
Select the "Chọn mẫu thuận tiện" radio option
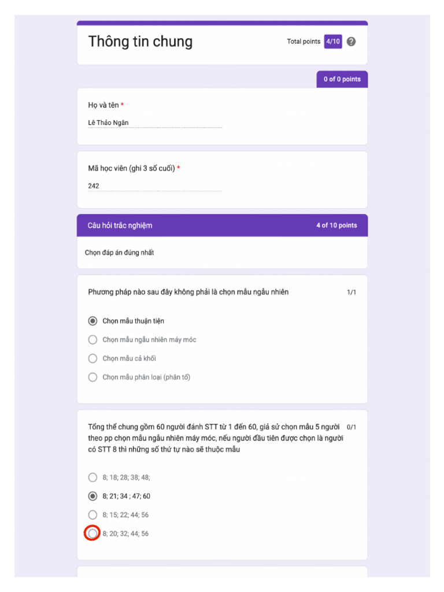[x=92, y=321]
